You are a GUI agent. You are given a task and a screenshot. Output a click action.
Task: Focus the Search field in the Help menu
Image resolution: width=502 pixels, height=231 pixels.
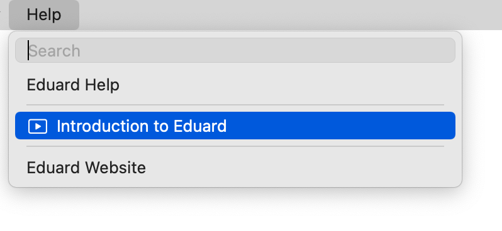point(235,50)
